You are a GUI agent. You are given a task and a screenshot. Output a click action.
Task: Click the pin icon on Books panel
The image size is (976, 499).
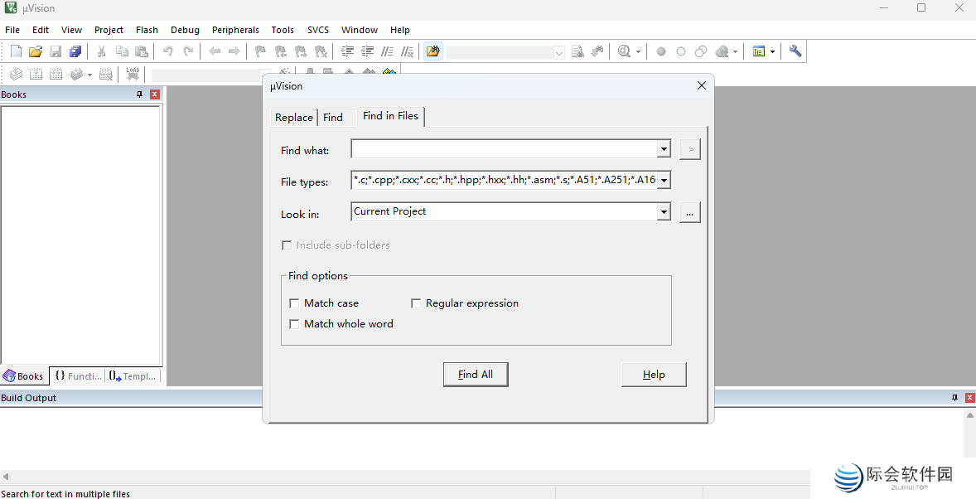coord(140,94)
